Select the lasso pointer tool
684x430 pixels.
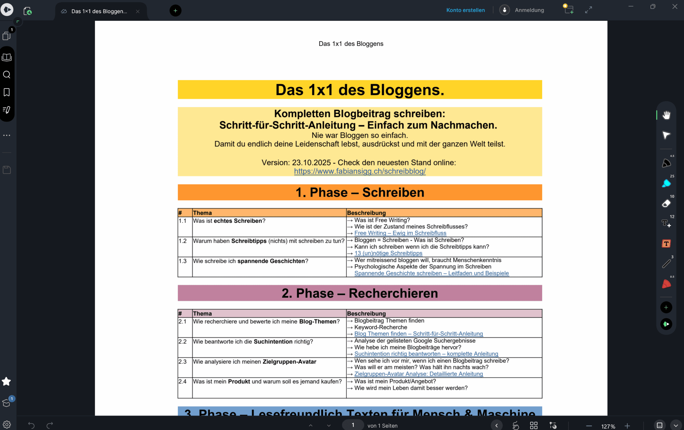pyautogui.click(x=666, y=135)
